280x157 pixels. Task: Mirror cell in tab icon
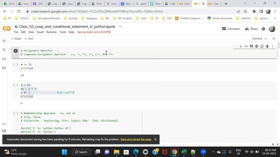point(262,46)
